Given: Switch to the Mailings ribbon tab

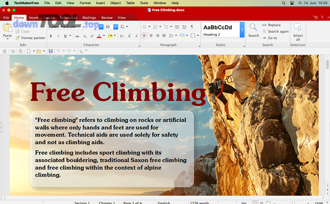Looking at the screenshot, I should tap(89, 18).
